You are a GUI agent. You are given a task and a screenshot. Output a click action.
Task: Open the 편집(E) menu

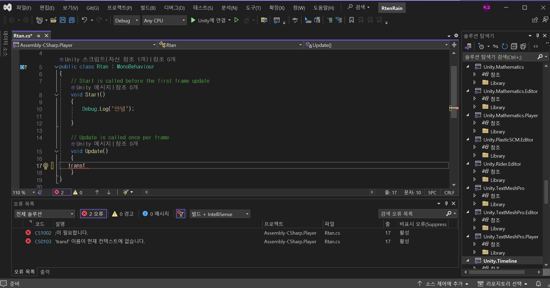coord(47,8)
